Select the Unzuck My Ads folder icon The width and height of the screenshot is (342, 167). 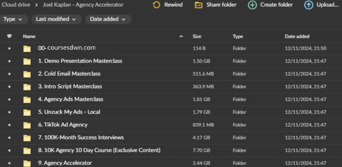pyautogui.click(x=27, y=112)
